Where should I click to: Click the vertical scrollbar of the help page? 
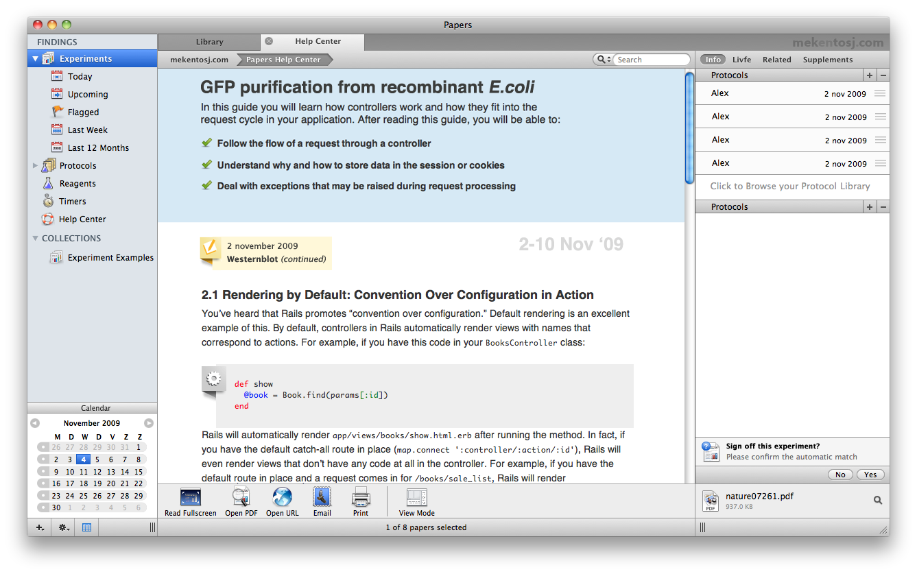[x=689, y=127]
